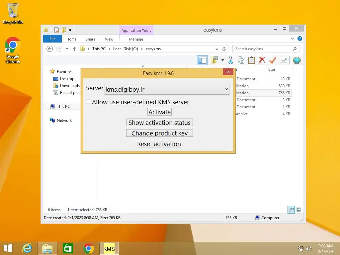The image size is (340, 255).
Task: Click the Copy icon in toolbar
Action: coord(241,60)
